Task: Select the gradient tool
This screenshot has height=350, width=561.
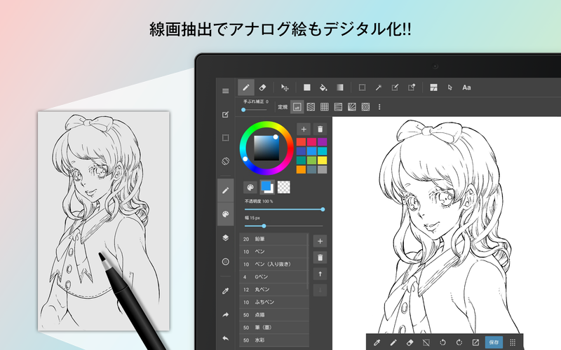Action: 340,87
